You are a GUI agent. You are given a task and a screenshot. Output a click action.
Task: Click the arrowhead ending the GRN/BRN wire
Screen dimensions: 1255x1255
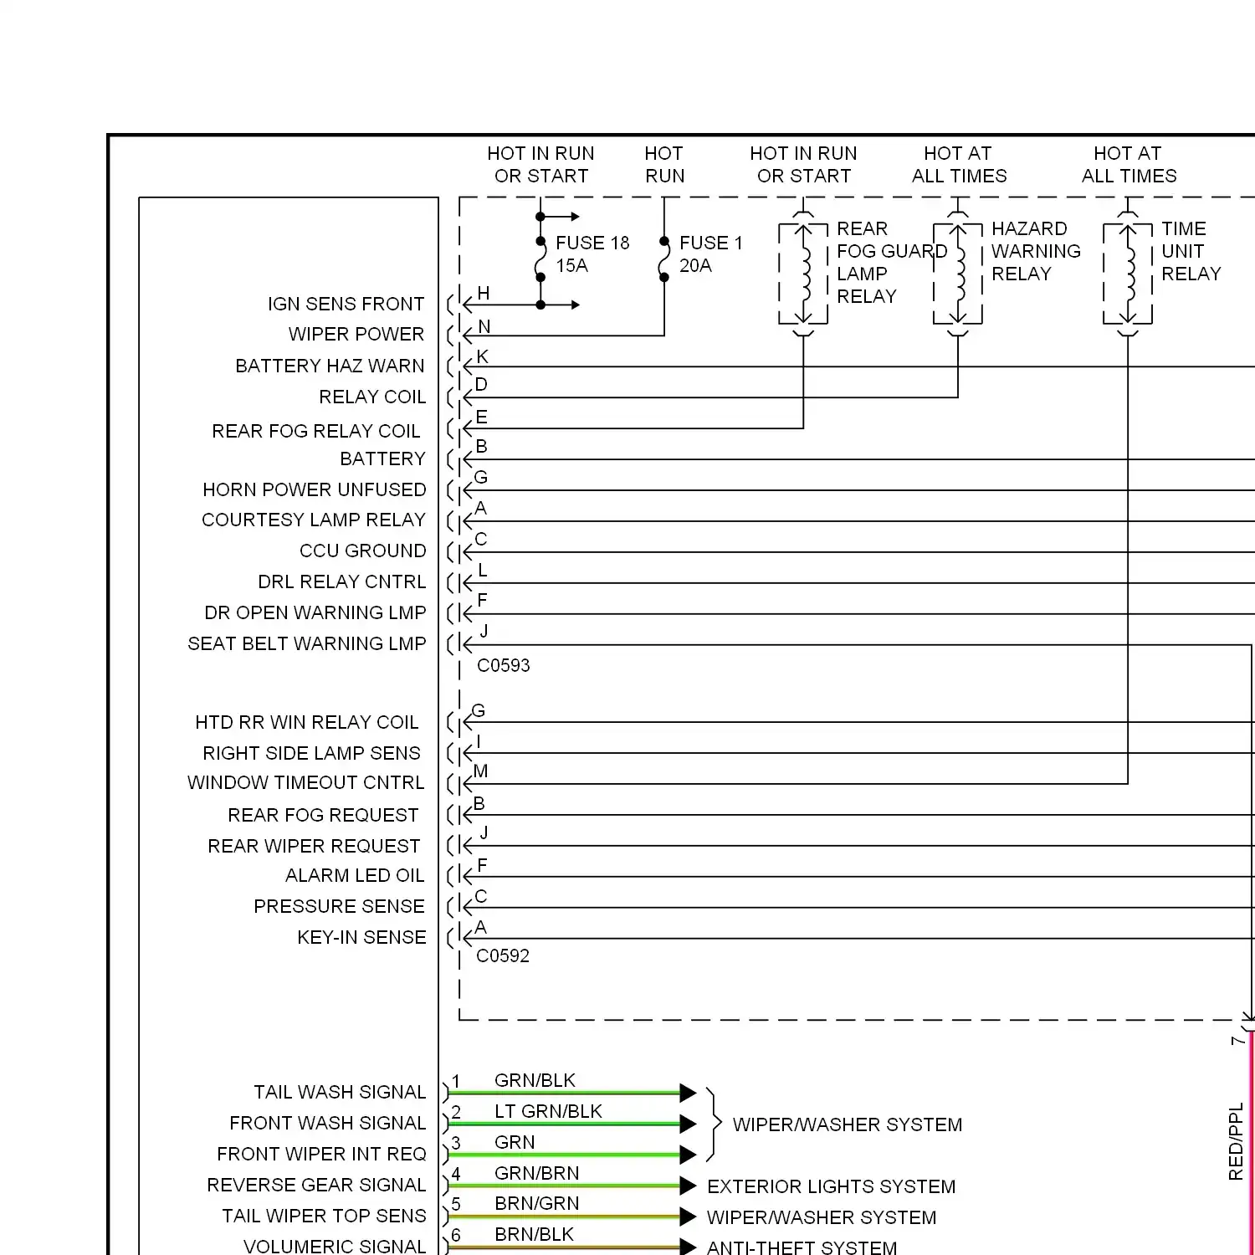688,1186
